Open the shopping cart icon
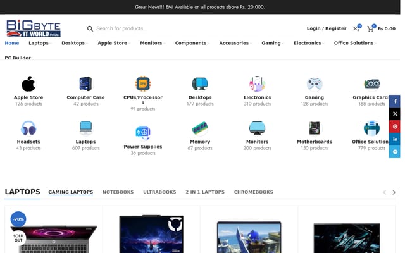Viewport: 405px width, 253px height. click(x=370, y=28)
